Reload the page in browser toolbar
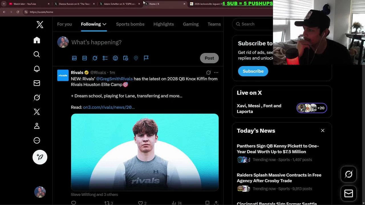This screenshot has width=365, height=205. pyautogui.click(x=18, y=12)
